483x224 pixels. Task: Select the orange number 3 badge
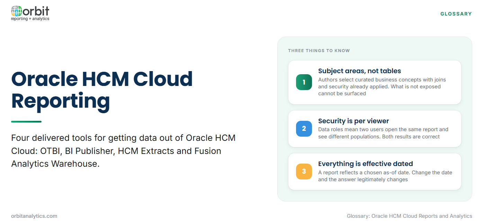(304, 172)
